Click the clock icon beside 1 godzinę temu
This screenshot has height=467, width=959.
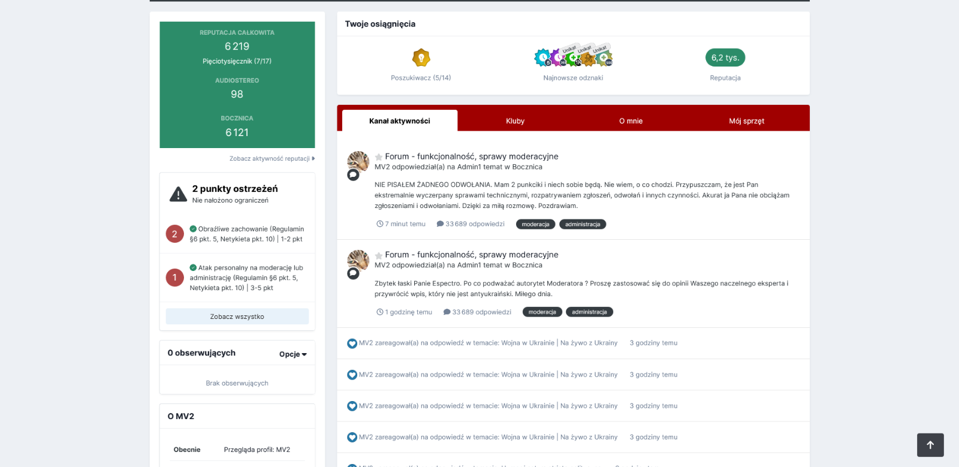(379, 312)
